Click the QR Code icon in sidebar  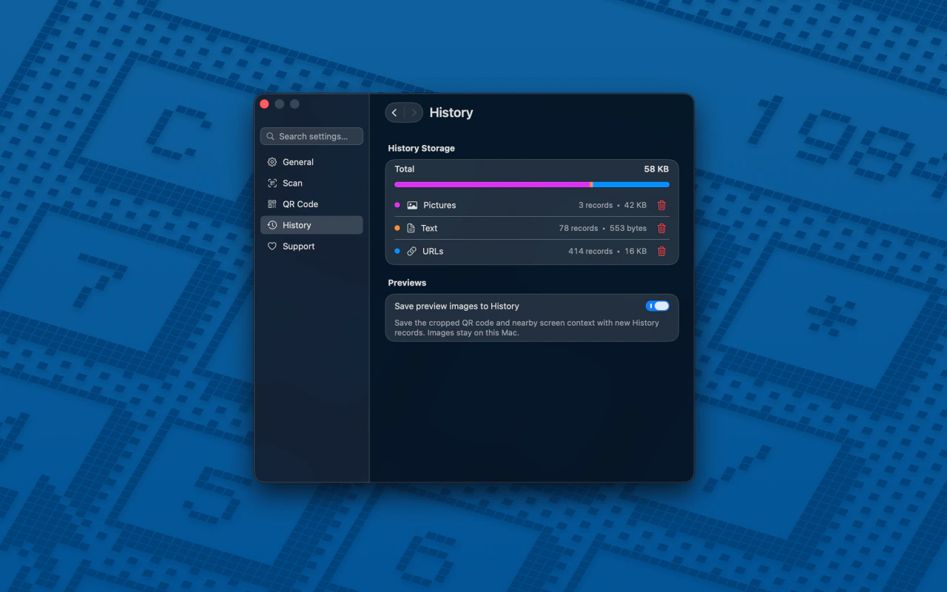click(272, 204)
